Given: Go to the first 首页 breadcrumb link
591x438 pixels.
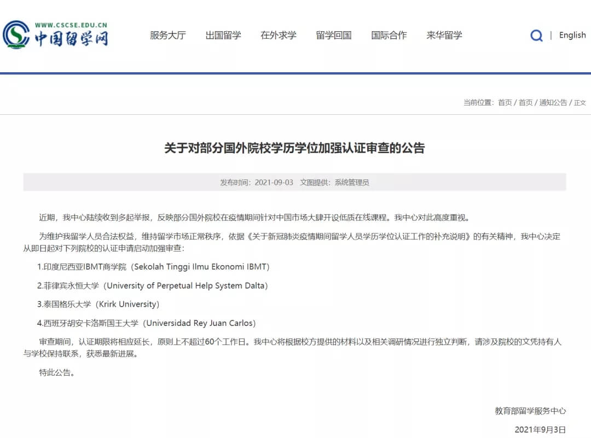Looking at the screenshot, I should coord(505,102).
